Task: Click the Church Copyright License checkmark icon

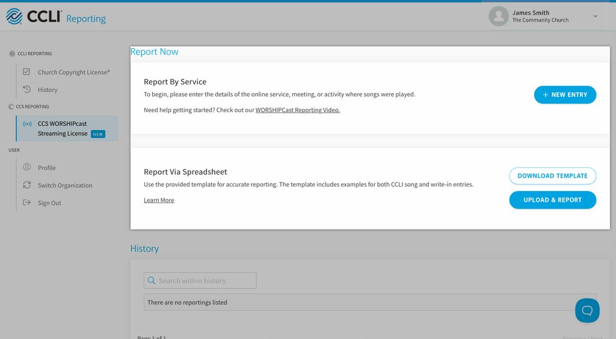Action: pos(26,72)
